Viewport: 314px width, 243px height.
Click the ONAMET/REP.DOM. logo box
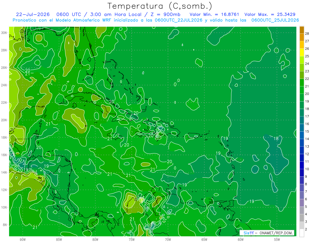point(267,233)
